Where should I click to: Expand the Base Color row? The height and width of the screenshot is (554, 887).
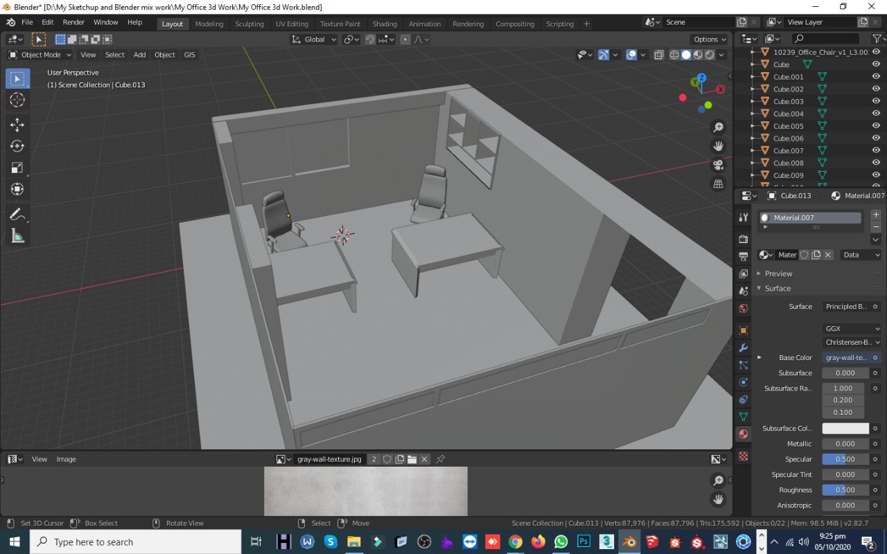click(759, 357)
